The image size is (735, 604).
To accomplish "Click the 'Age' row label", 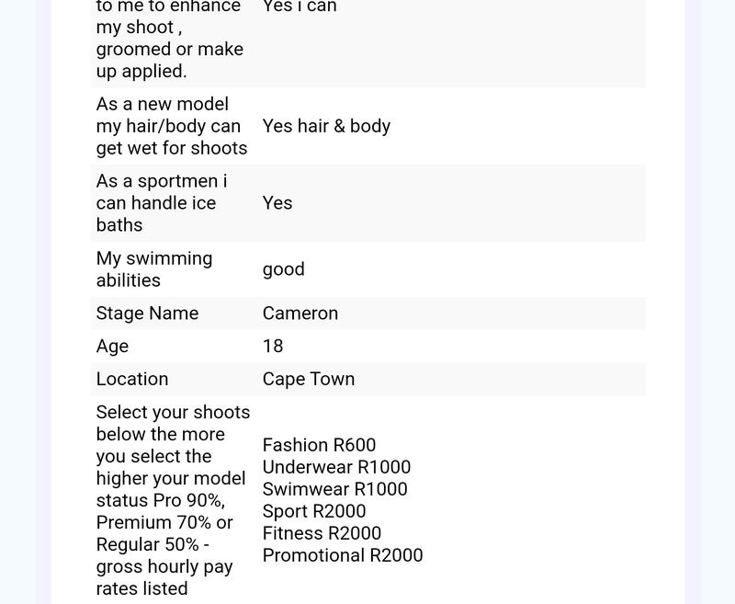I will [x=112, y=347].
